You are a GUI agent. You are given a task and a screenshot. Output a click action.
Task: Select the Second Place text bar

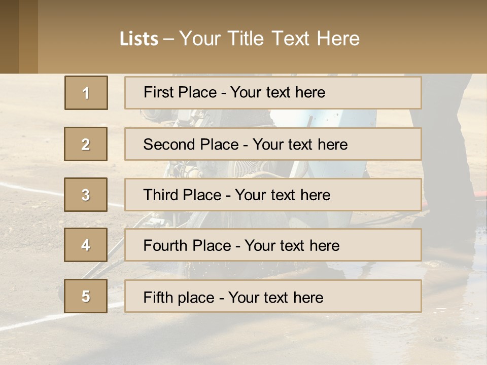pos(273,144)
